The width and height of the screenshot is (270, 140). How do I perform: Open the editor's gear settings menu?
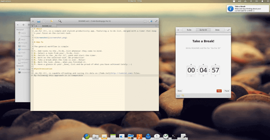145,21
